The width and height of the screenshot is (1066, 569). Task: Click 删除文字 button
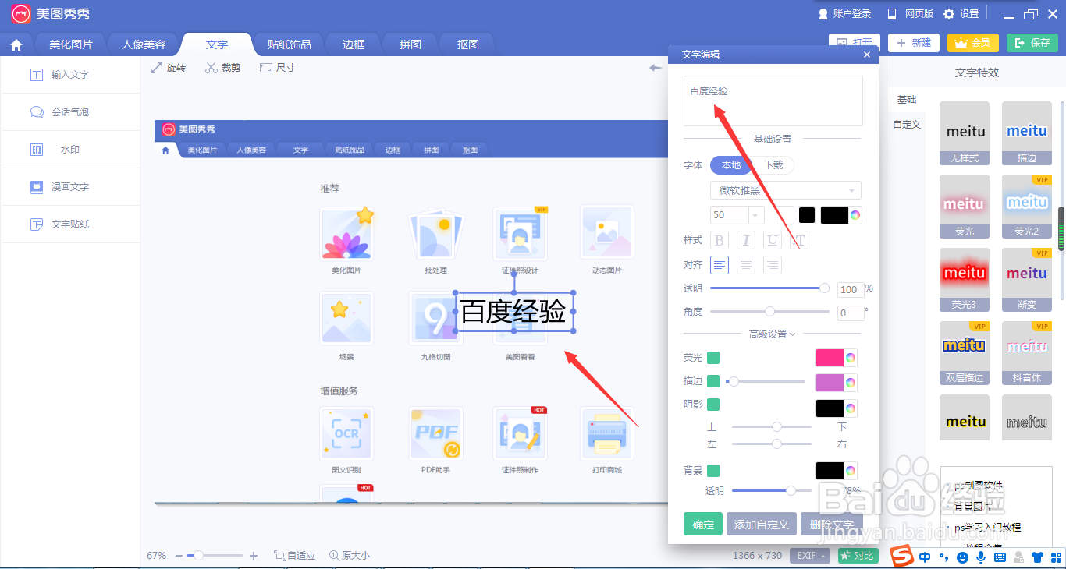pos(832,525)
